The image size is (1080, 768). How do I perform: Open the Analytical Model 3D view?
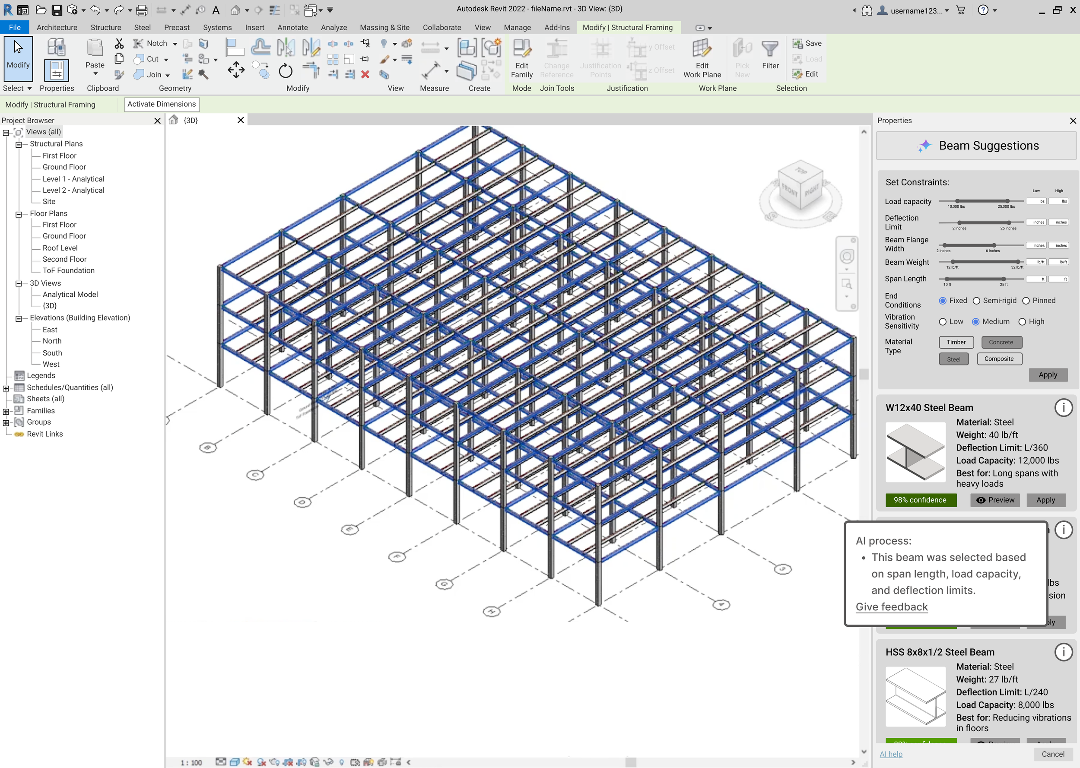pos(70,294)
